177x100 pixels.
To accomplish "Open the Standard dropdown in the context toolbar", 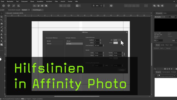I will 26,10.
